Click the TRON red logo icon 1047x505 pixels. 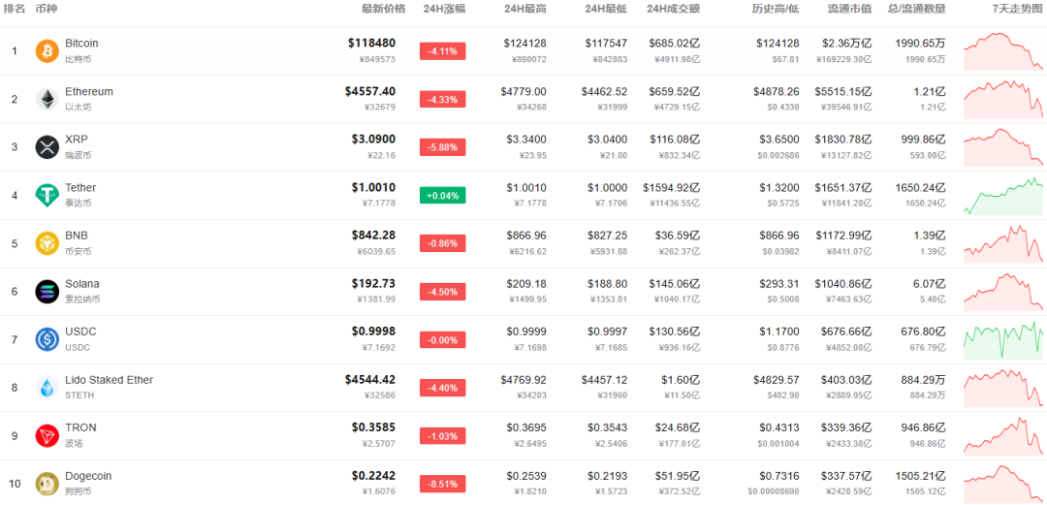tap(48, 435)
